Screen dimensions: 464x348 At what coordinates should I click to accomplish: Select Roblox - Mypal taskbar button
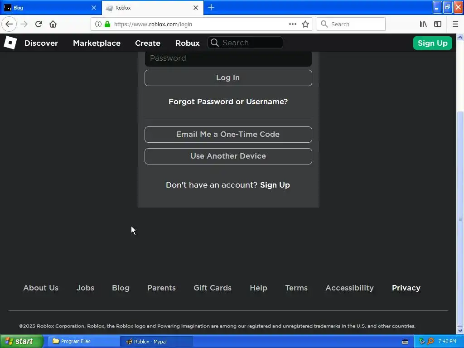[x=157, y=342]
